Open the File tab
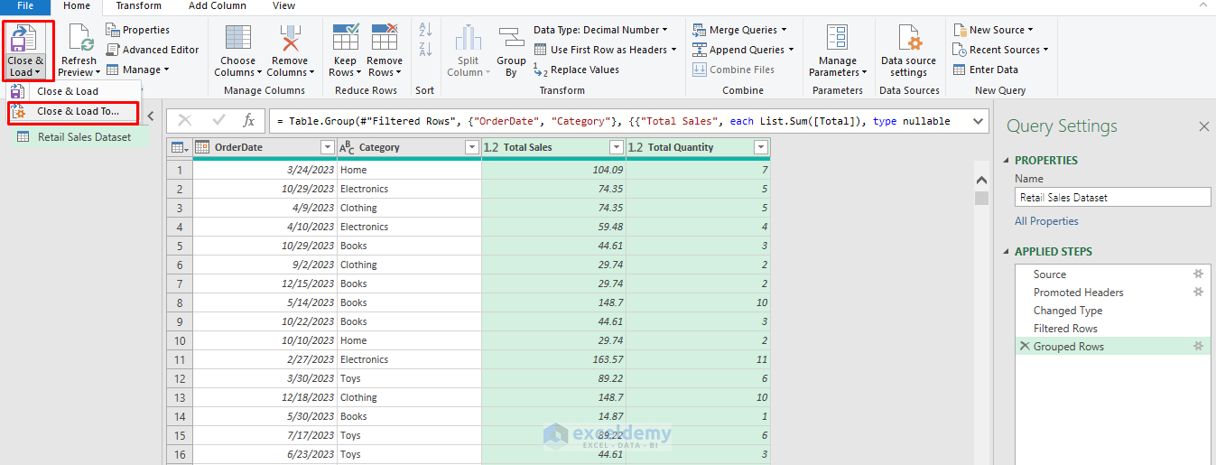This screenshot has width=1216, height=465. click(24, 6)
